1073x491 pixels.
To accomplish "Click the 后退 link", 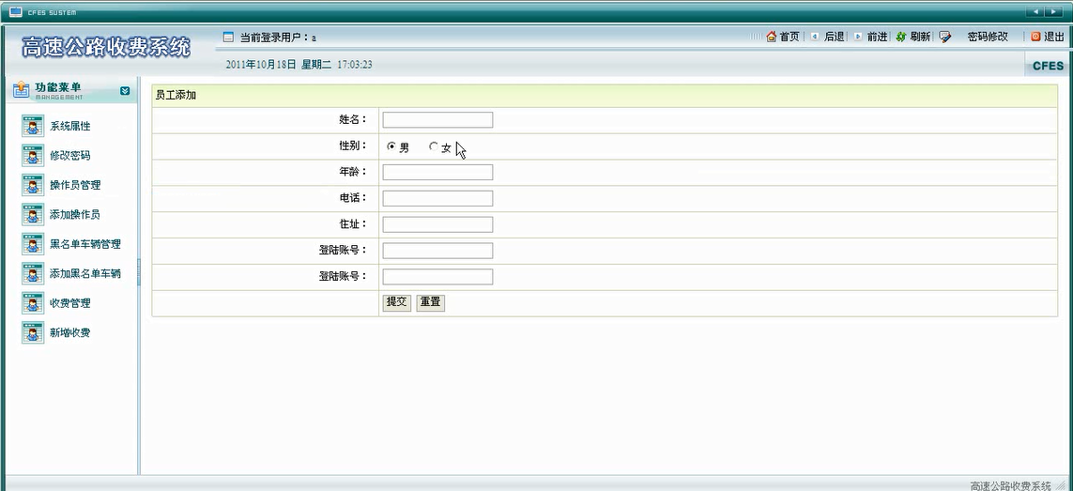I will [x=835, y=37].
